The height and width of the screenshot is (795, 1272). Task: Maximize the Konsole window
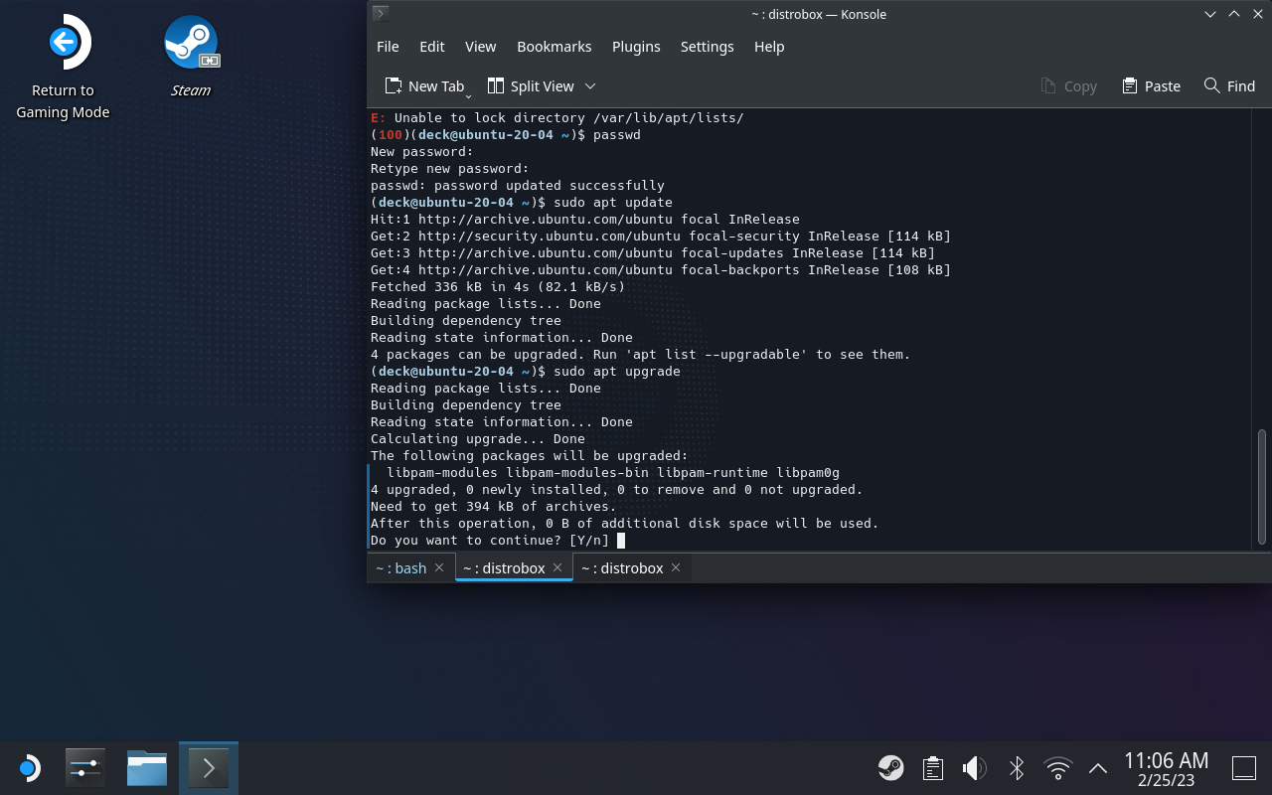click(x=1233, y=14)
